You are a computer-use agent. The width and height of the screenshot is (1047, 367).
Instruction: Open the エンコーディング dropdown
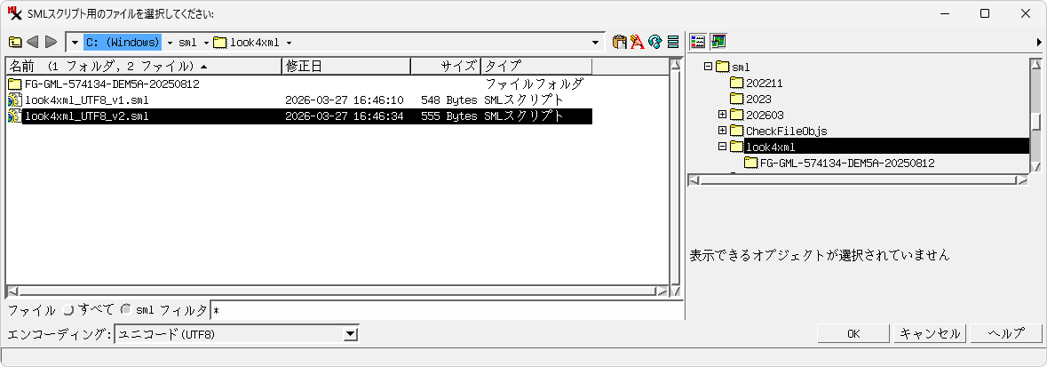351,334
